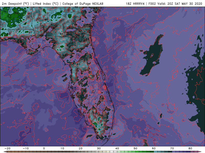Click the 10 label on the color scale

[62, 148]
